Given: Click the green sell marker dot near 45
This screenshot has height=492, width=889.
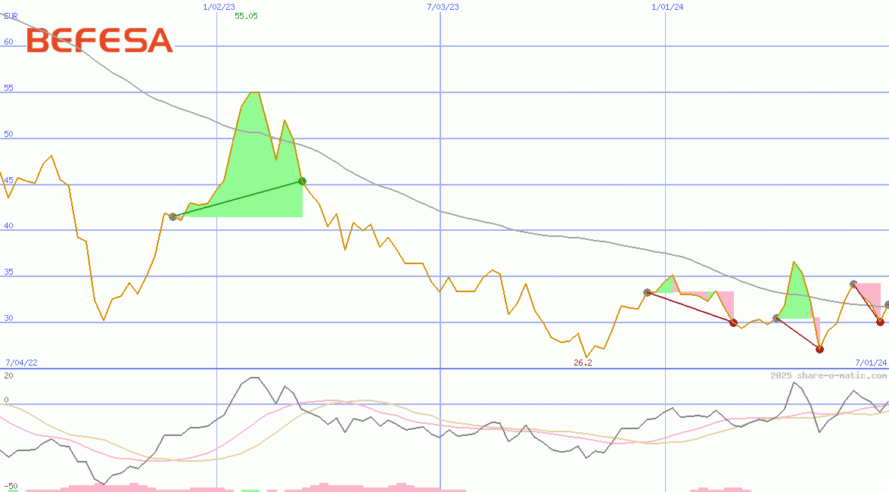Looking at the screenshot, I should pyautogui.click(x=302, y=181).
